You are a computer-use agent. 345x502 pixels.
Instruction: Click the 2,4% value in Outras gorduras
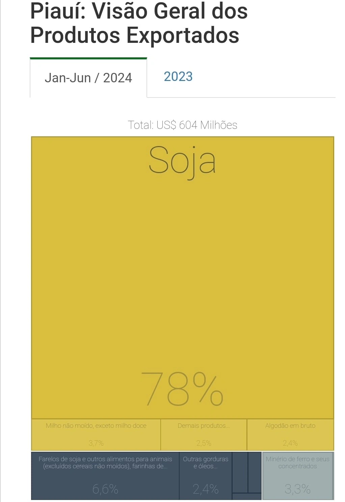[206, 489]
